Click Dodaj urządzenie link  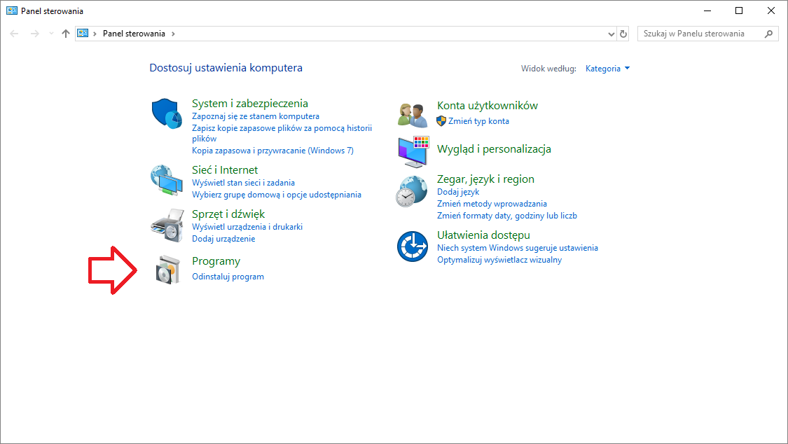click(x=223, y=239)
